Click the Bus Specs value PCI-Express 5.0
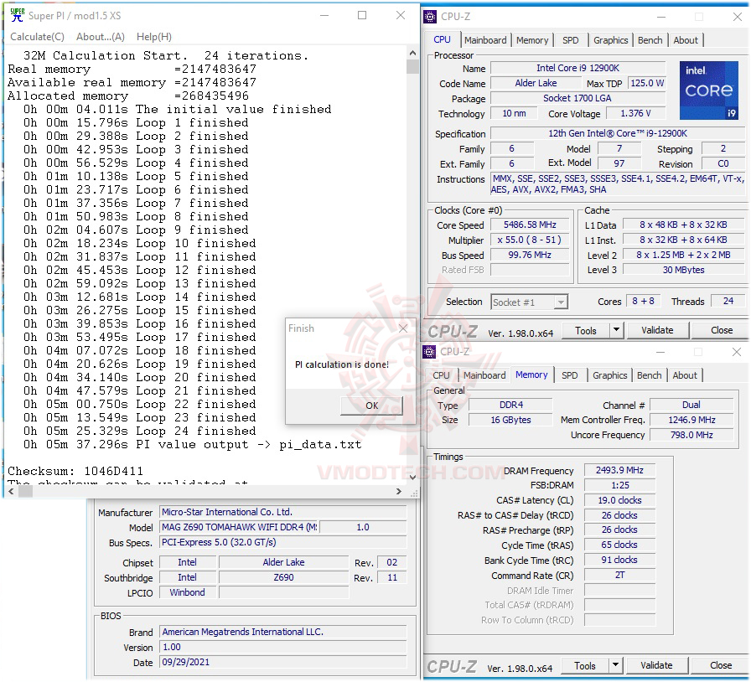Screen dimensions: 751x682 282,542
